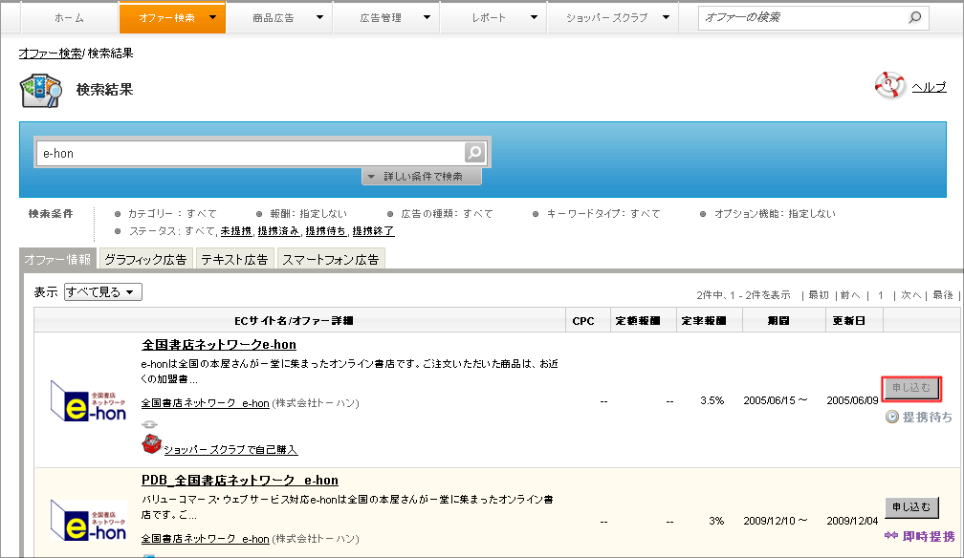The image size is (964, 558).
Task: Click PDB row 全国書店ネットワーク e-hon site link
Action: pyautogui.click(x=206, y=539)
